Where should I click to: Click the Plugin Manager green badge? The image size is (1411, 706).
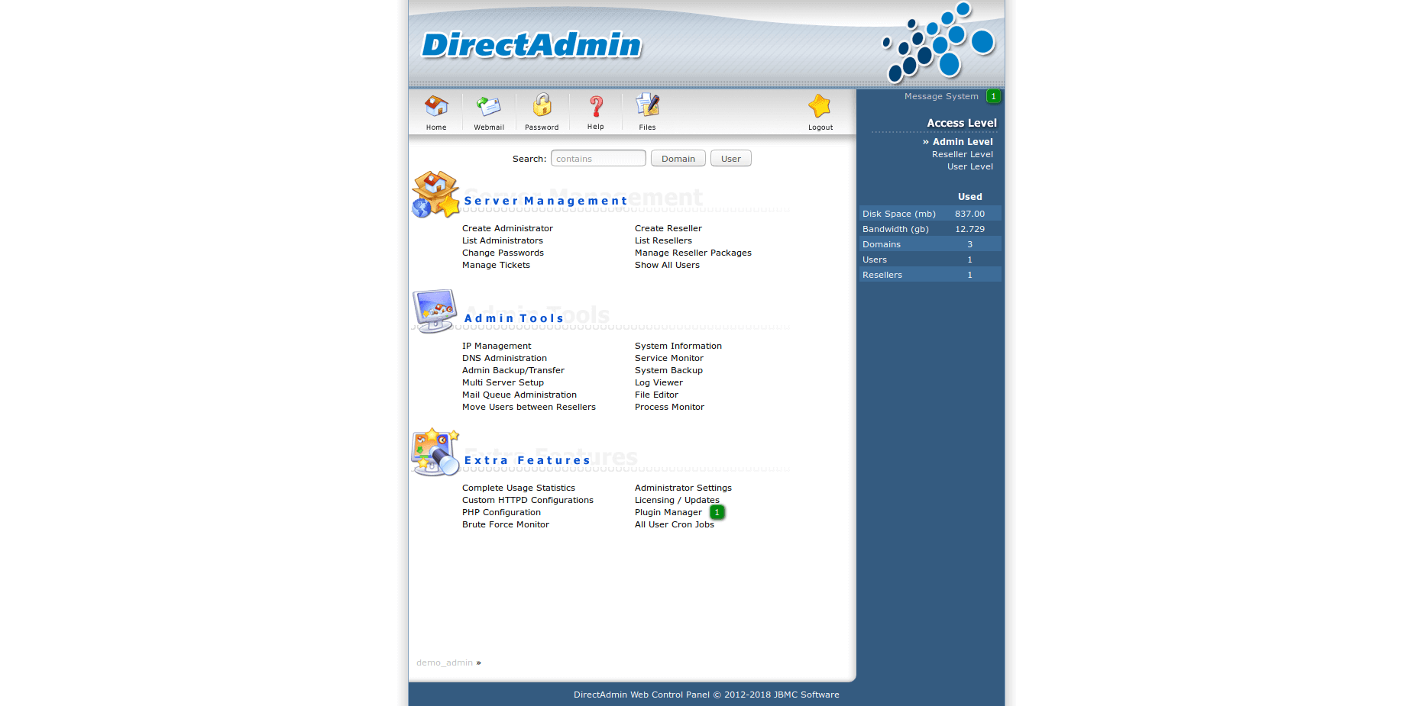[x=717, y=512]
